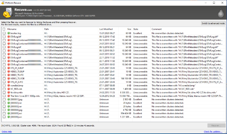This screenshot has height=134, width=227.
Task: Click the Piriform pear logo
Action: 221,13
